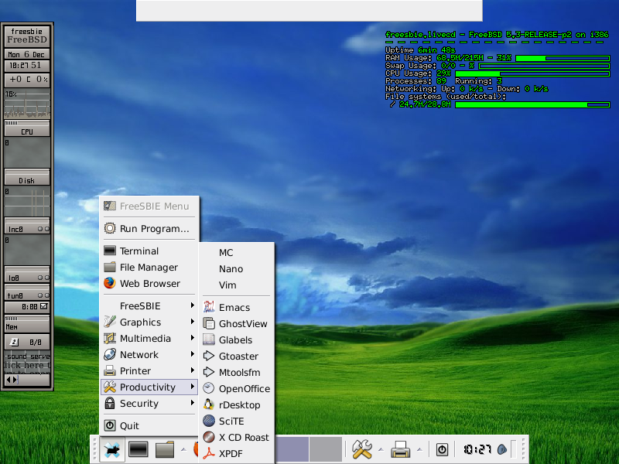The image size is (619, 464).
Task: Select Quit in the FreeSBIE menu
Action: 149,426
